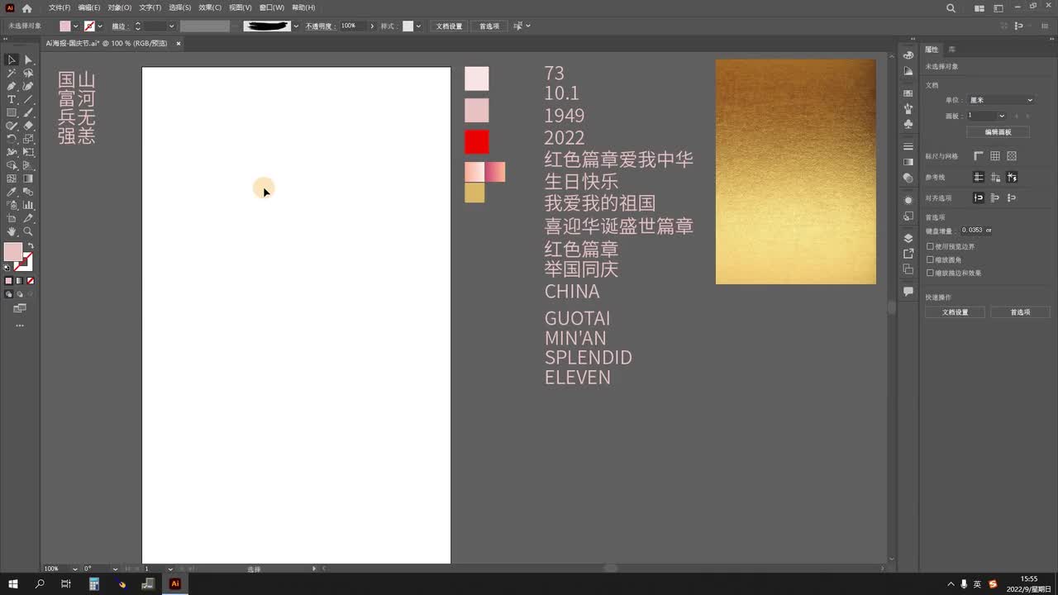The image size is (1058, 595).
Task: Swap fill and stroke colors
Action: [31, 246]
